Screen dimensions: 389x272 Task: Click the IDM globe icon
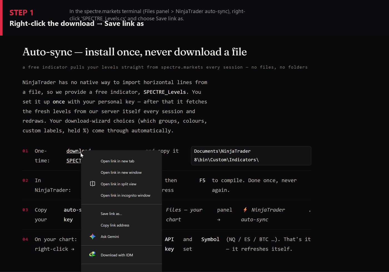(x=93, y=254)
